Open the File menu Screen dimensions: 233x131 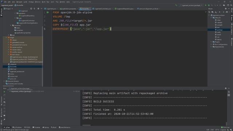tap(5, 2)
